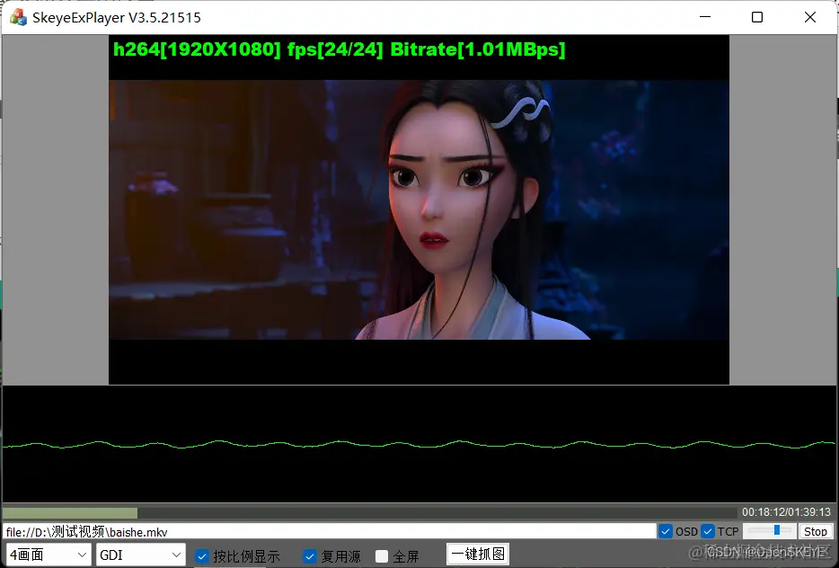Maximize the SkeyeExPlayer window

tap(757, 17)
